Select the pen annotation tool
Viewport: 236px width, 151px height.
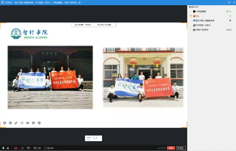pos(16,123)
